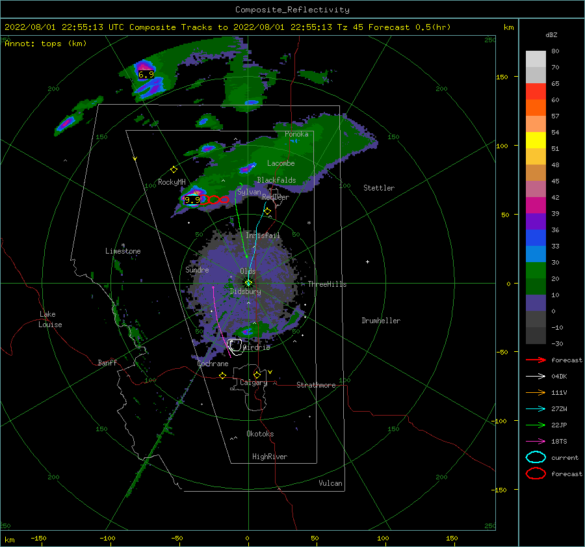Click the HighRiver label
This screenshot has height=547, width=585.
[x=270, y=457]
